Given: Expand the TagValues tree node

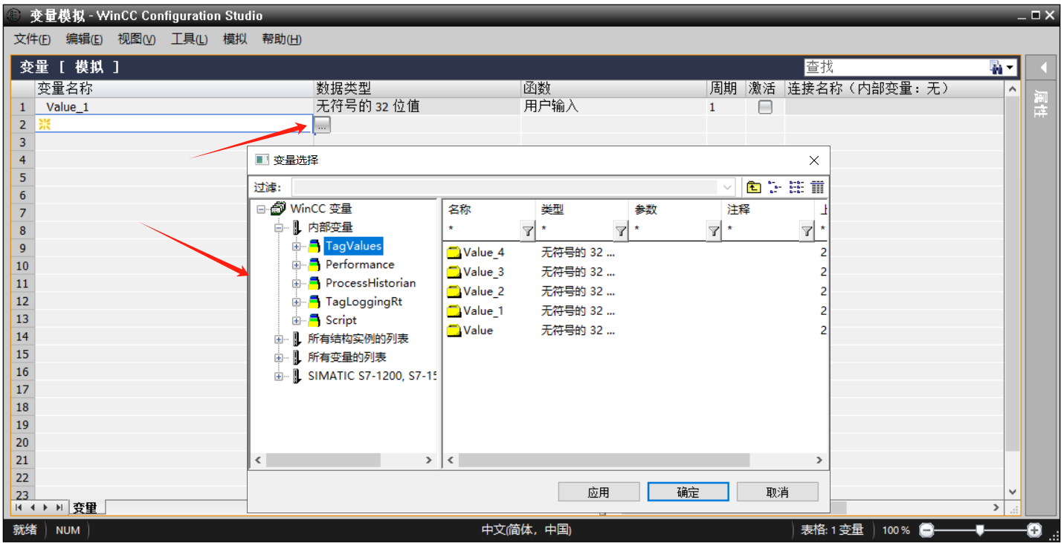Looking at the screenshot, I should click(x=297, y=247).
